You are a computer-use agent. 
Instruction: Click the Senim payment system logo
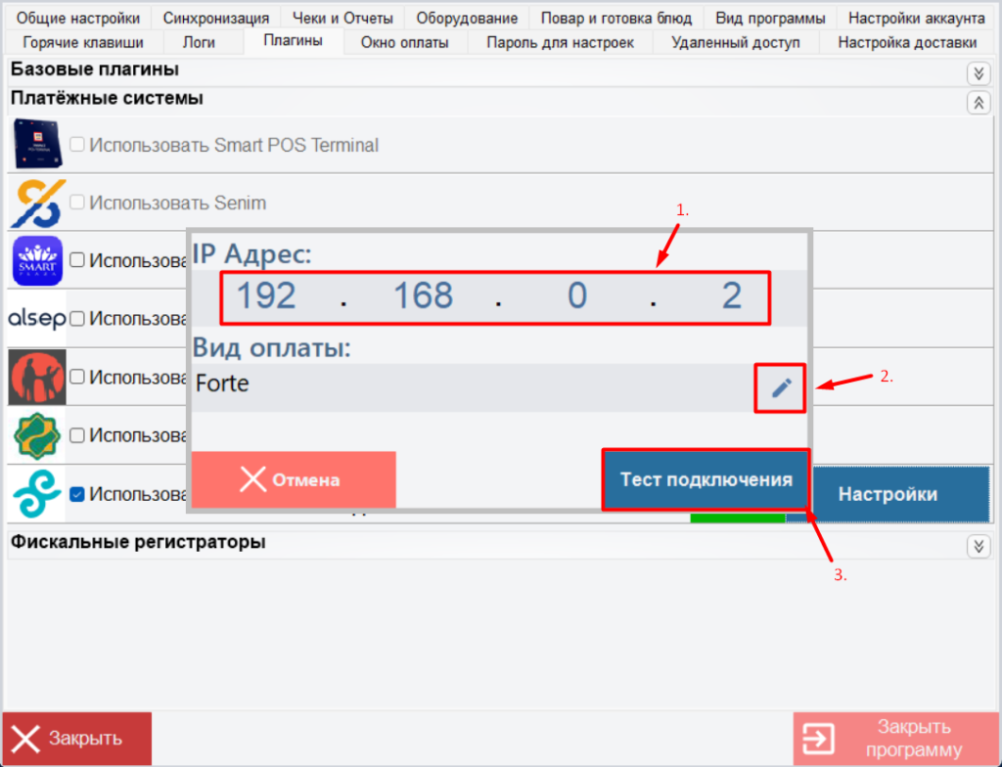coord(36,203)
